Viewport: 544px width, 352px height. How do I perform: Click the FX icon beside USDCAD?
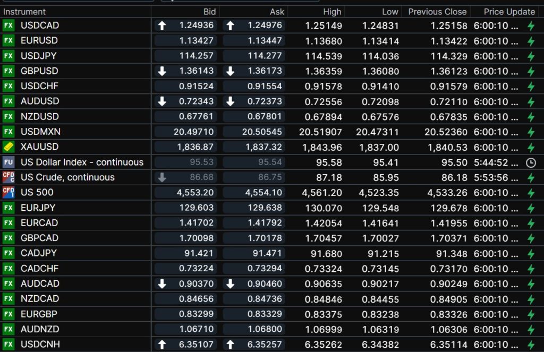pos(8,25)
